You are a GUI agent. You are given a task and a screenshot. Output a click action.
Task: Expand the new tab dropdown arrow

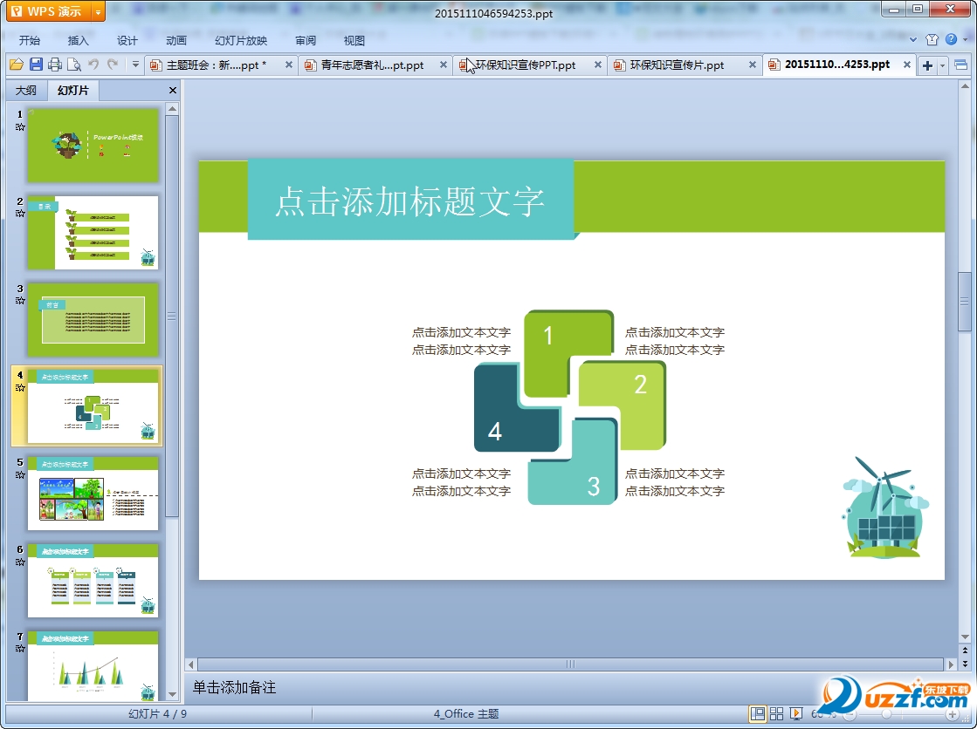click(943, 65)
